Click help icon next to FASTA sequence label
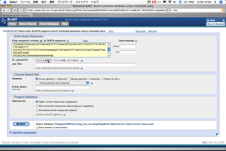Viewport: 226px width, 151px height. [x=68, y=41]
